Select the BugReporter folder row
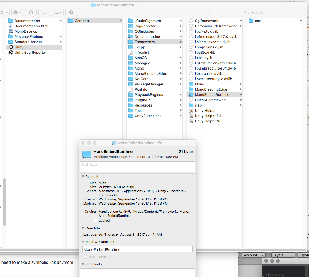Image resolution: width=309 pixels, height=277 pixels. [154, 26]
